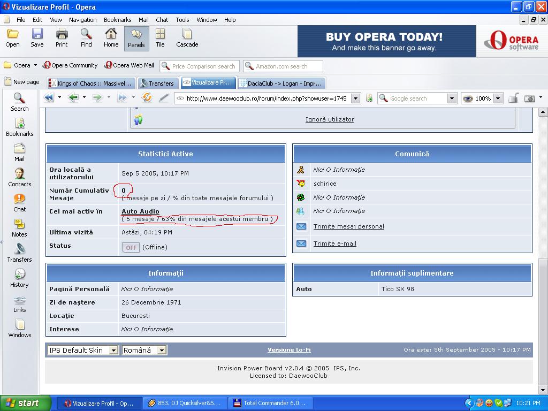Click the wand icon next to reload
The width and height of the screenshot is (548, 411).
[x=164, y=97]
